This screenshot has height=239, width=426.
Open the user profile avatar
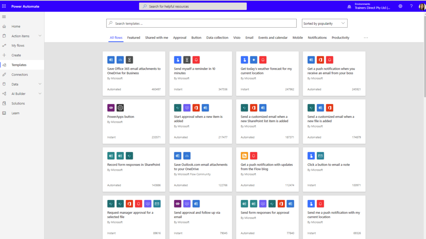pos(421,6)
